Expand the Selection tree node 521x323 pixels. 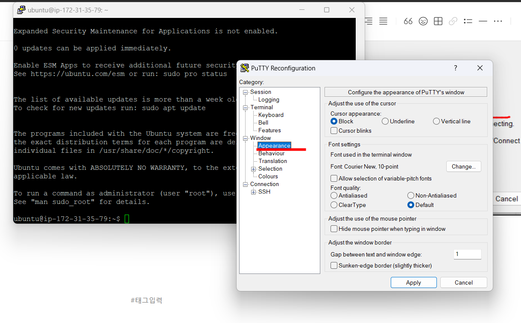pyautogui.click(x=254, y=169)
